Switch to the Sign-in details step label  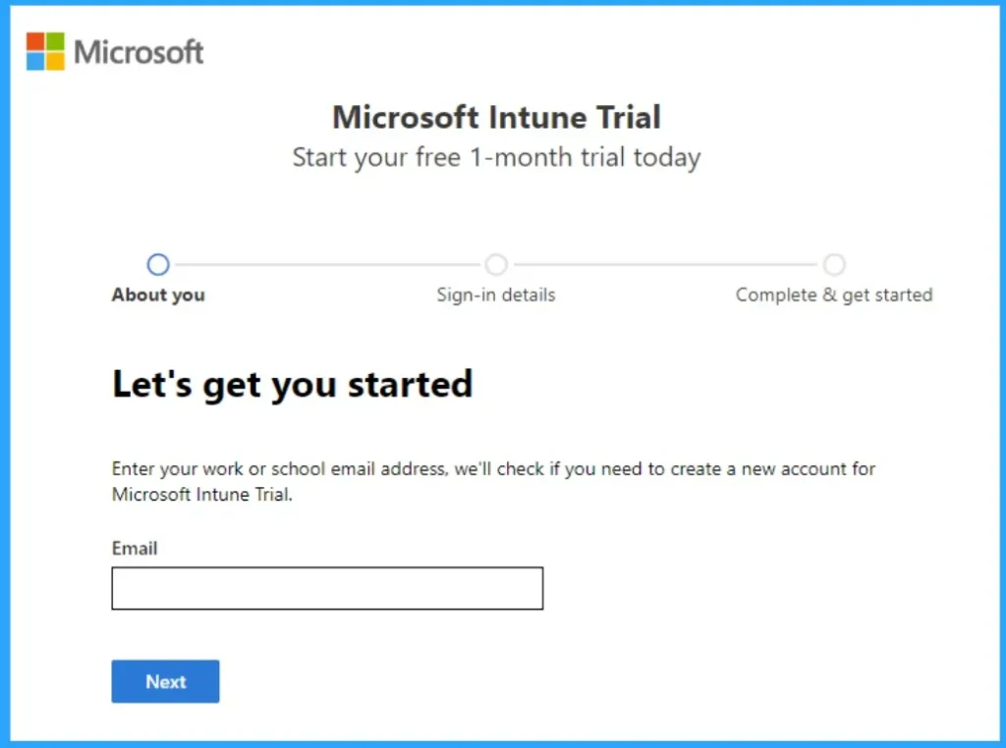pos(496,294)
